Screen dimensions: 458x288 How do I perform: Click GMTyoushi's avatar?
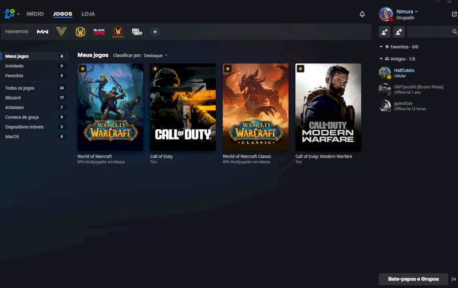[385, 89]
